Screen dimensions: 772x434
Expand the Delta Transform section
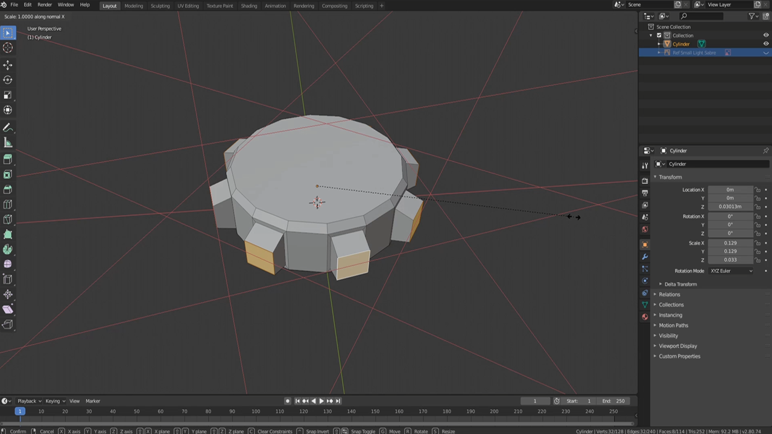(680, 284)
